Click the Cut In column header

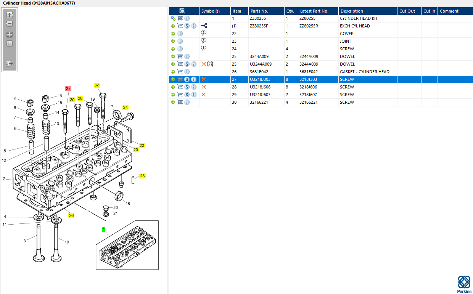coord(430,11)
